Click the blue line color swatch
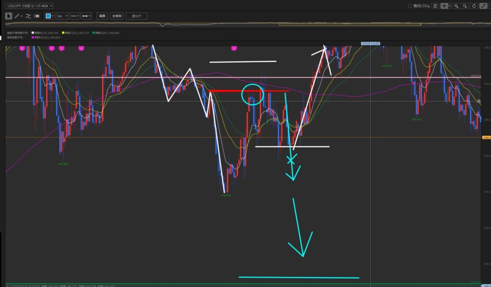Viewport: 491px width, 287px height. tap(48, 16)
